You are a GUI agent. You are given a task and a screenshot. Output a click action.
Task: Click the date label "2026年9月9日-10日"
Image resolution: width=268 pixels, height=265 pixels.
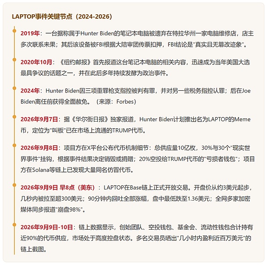[x=46, y=227]
